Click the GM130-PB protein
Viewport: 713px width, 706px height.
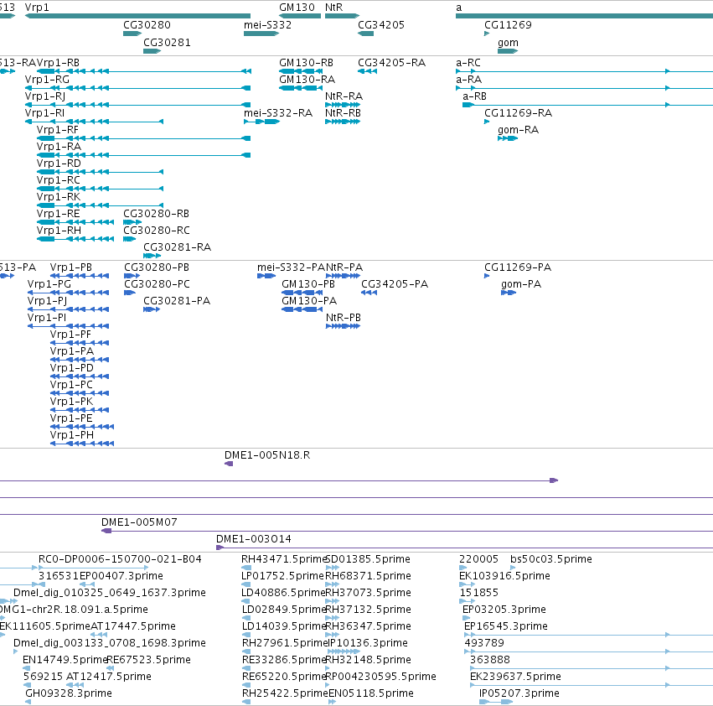click(x=302, y=293)
